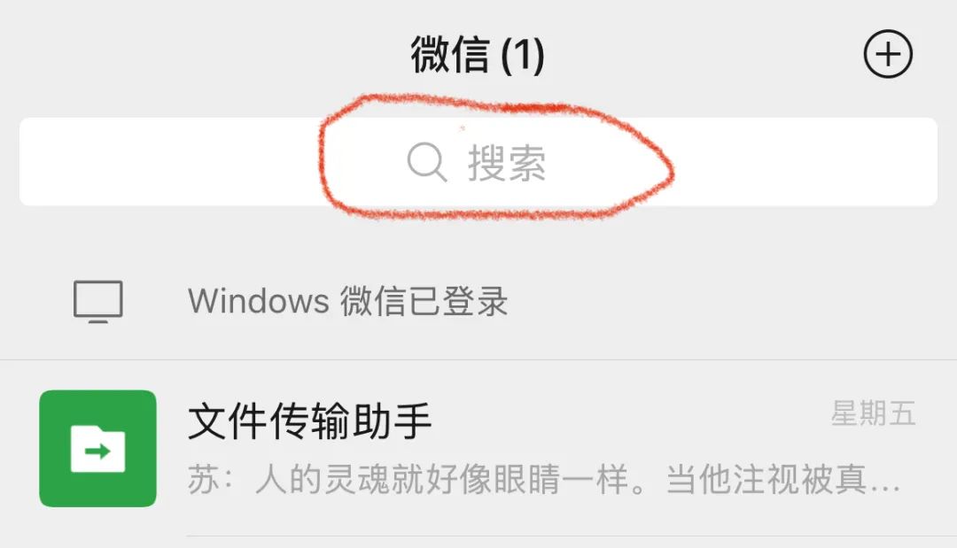This screenshot has height=548, width=957.
Task: Open the 文件传输助手 chat
Action: point(478,449)
